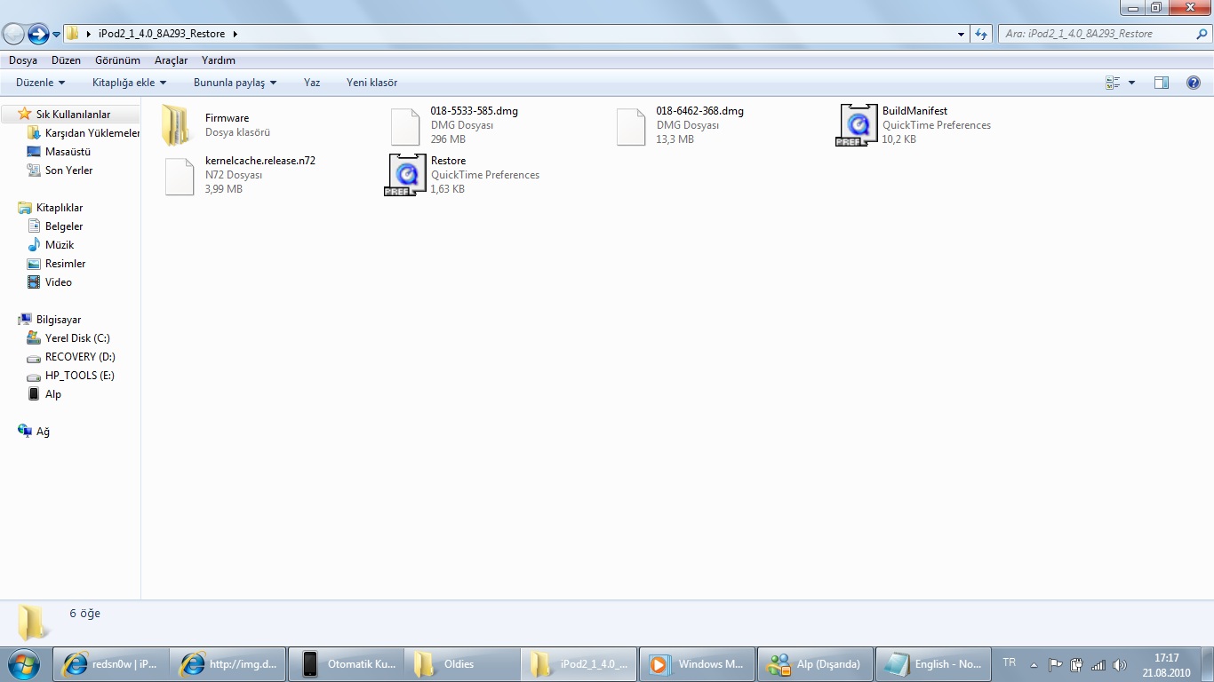The height and width of the screenshot is (682, 1214).
Task: Open the Düzenle toolbar dropdown
Action: [41, 83]
